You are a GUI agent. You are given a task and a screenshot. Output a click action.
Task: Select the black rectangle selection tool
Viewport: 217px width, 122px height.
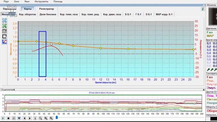coord(4,36)
